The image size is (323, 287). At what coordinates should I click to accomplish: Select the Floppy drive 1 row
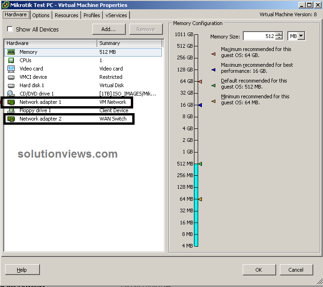tap(83, 110)
